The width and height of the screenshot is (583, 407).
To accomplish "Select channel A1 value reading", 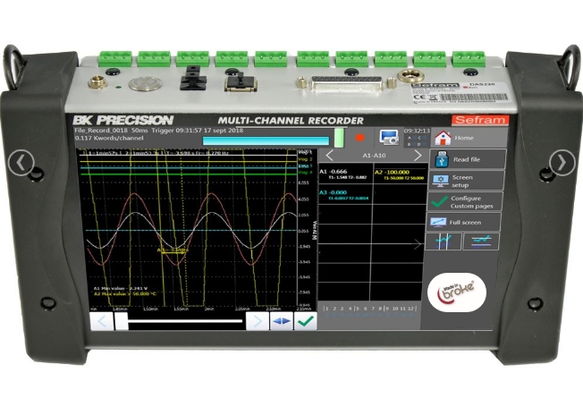I will click(x=344, y=174).
